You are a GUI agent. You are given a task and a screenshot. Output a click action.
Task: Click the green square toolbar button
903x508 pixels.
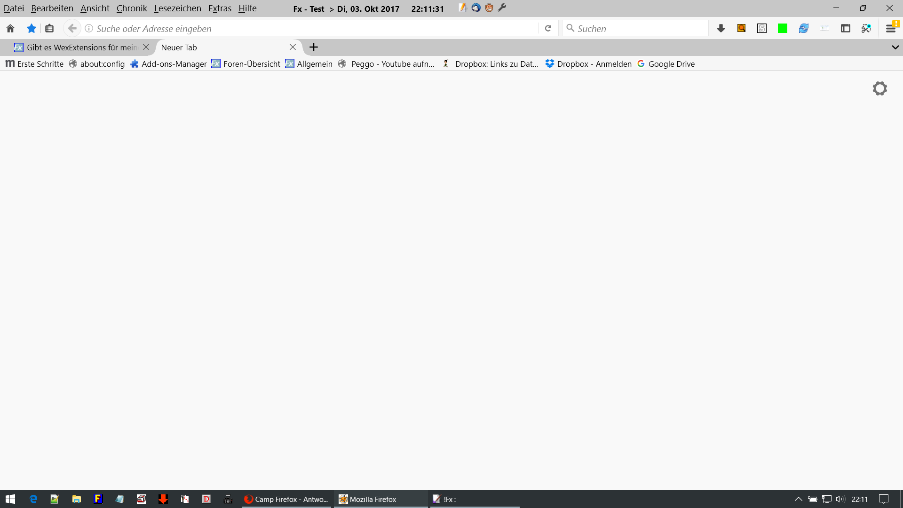coord(783,29)
